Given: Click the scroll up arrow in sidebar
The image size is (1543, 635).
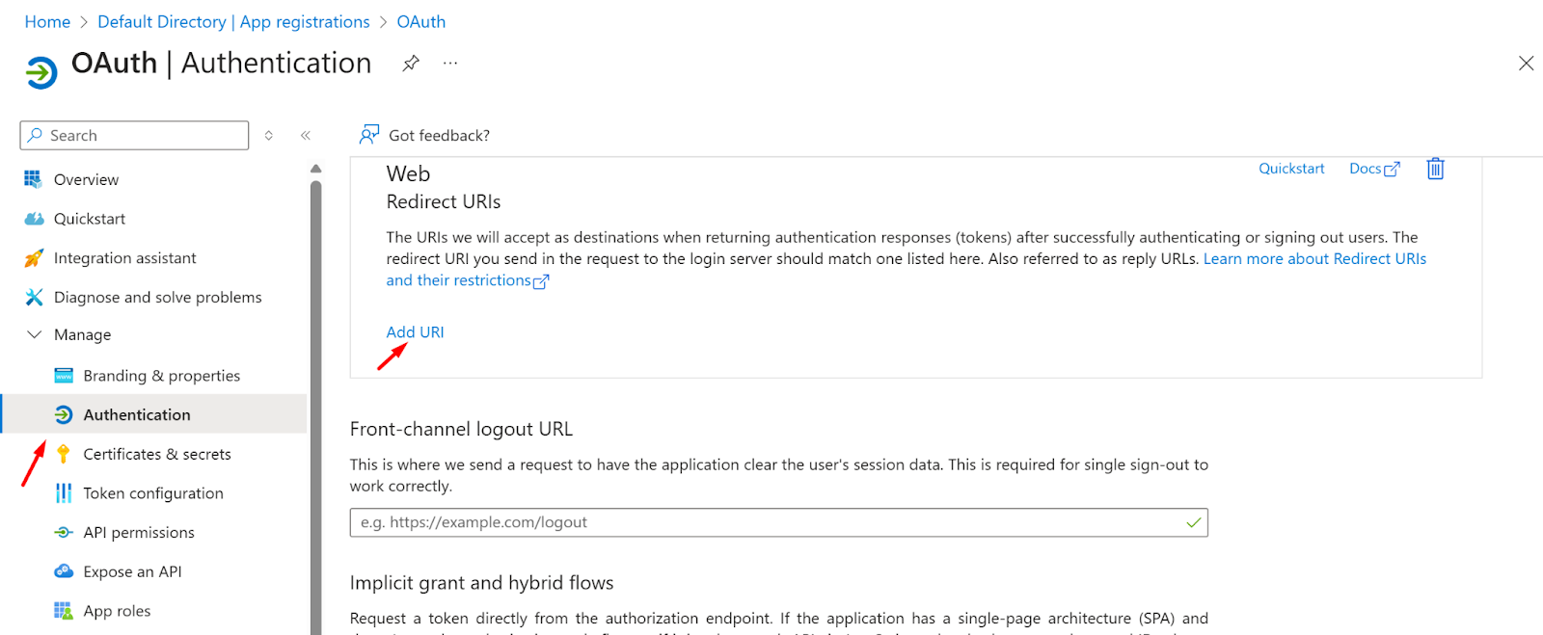Looking at the screenshot, I should pos(315,169).
